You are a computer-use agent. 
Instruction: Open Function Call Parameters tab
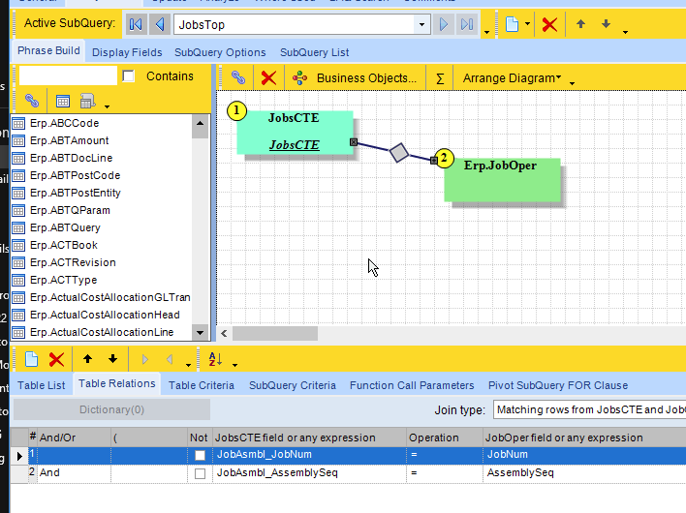[x=412, y=385]
